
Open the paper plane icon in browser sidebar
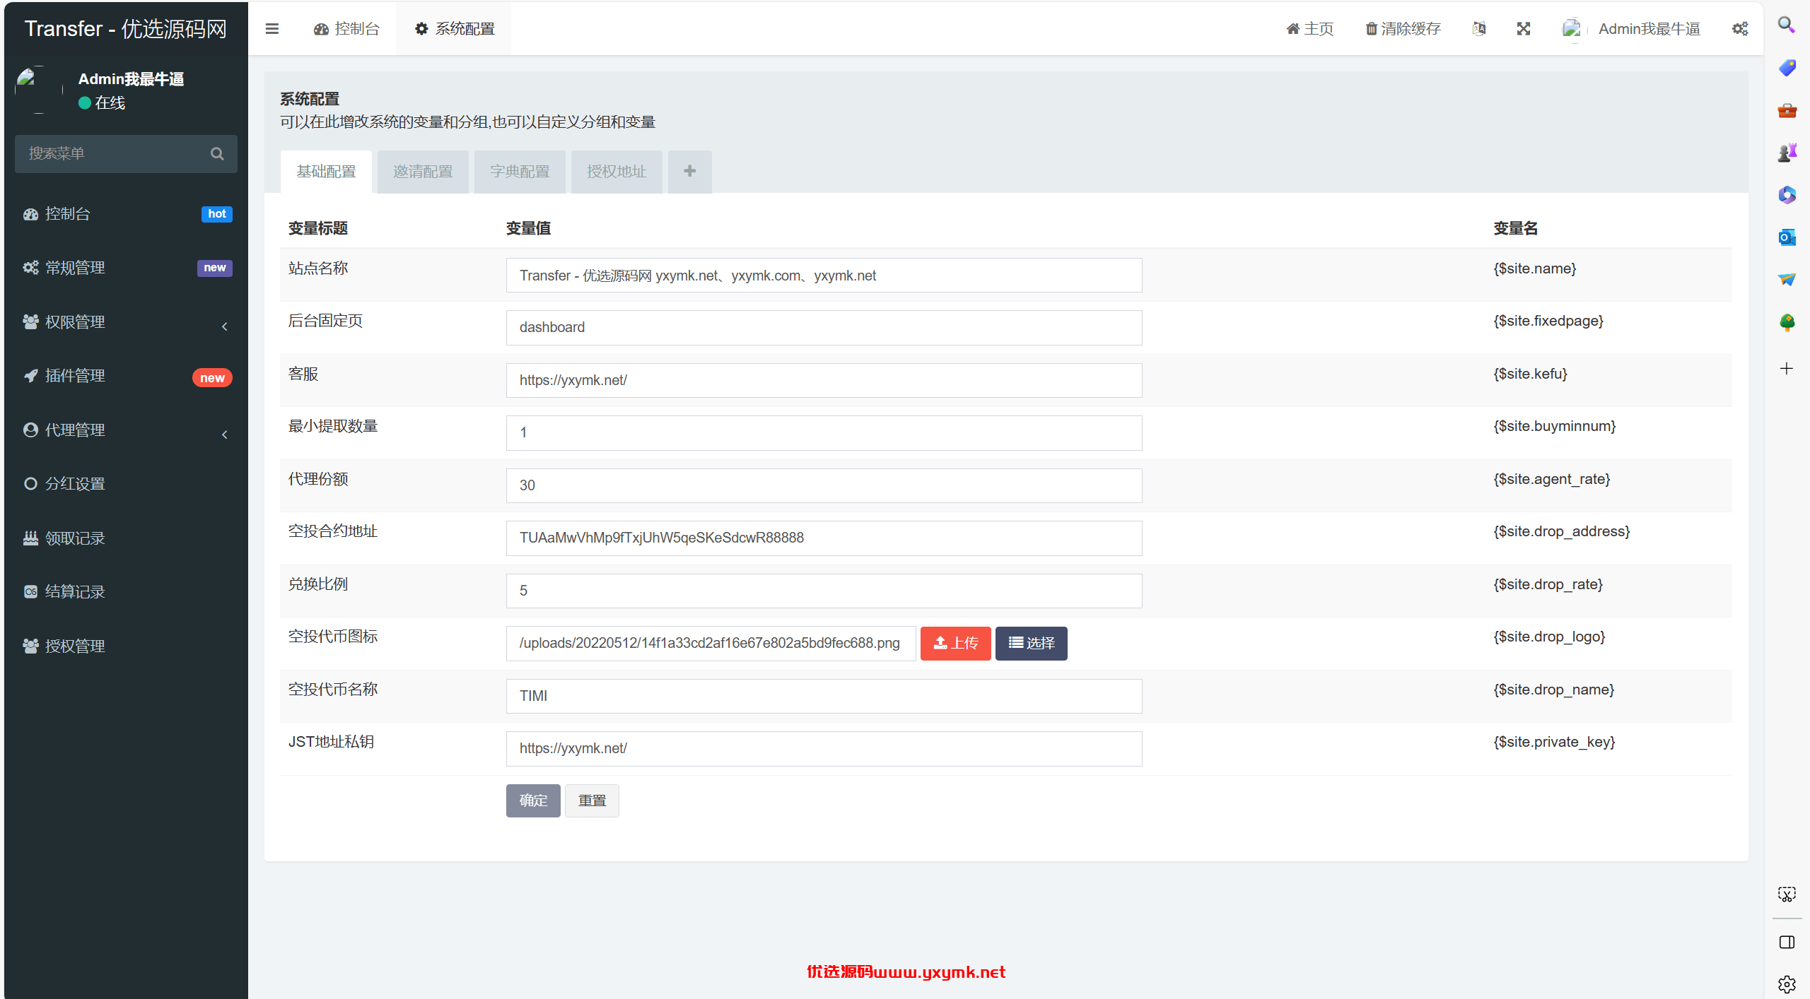click(1787, 279)
